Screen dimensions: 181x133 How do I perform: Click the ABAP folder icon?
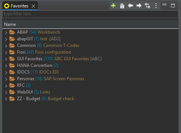[x=12, y=32]
